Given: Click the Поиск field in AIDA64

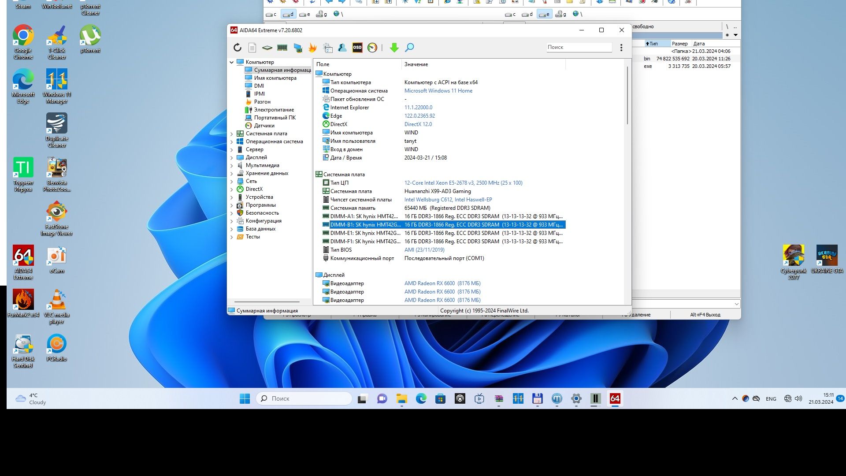Looking at the screenshot, I should coord(579,47).
